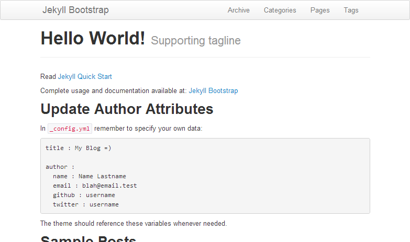Screen dimensions: 410x242
Task: Open Jekyll Bootstrap documentation link in paragraph
Action: pos(213,90)
